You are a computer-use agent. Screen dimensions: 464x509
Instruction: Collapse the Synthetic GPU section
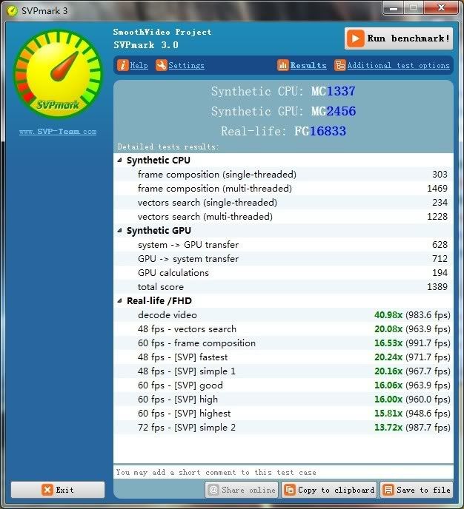coord(121,231)
